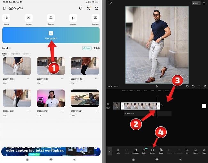Click the video preview image
Image resolution: width=208 pixels, height=163 pixels.
[157, 45]
